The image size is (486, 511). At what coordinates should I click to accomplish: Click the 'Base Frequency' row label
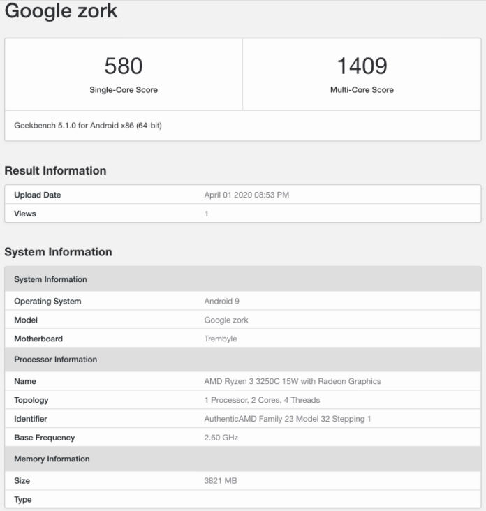45,438
